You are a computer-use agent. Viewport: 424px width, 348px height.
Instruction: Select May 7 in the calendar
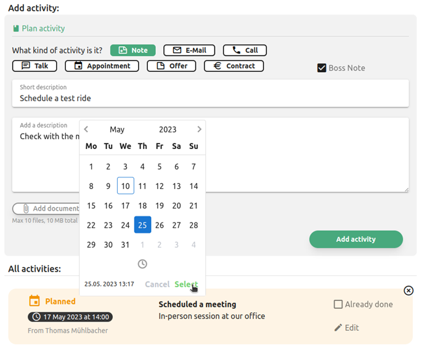[194, 166]
